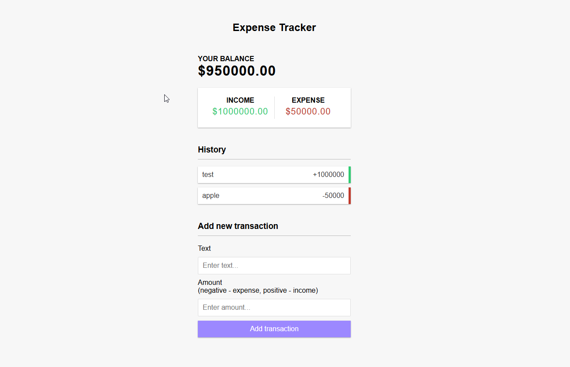Click the YOUR BALANCE label
Viewport: 570px width, 367px height.
coord(226,59)
